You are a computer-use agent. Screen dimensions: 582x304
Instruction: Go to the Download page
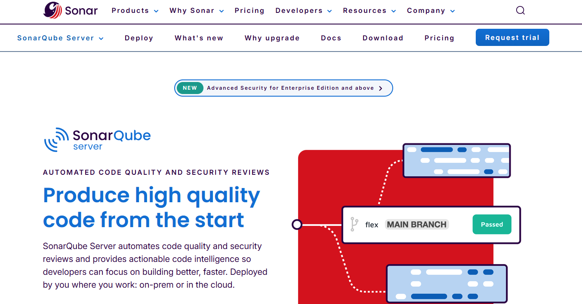[383, 38]
